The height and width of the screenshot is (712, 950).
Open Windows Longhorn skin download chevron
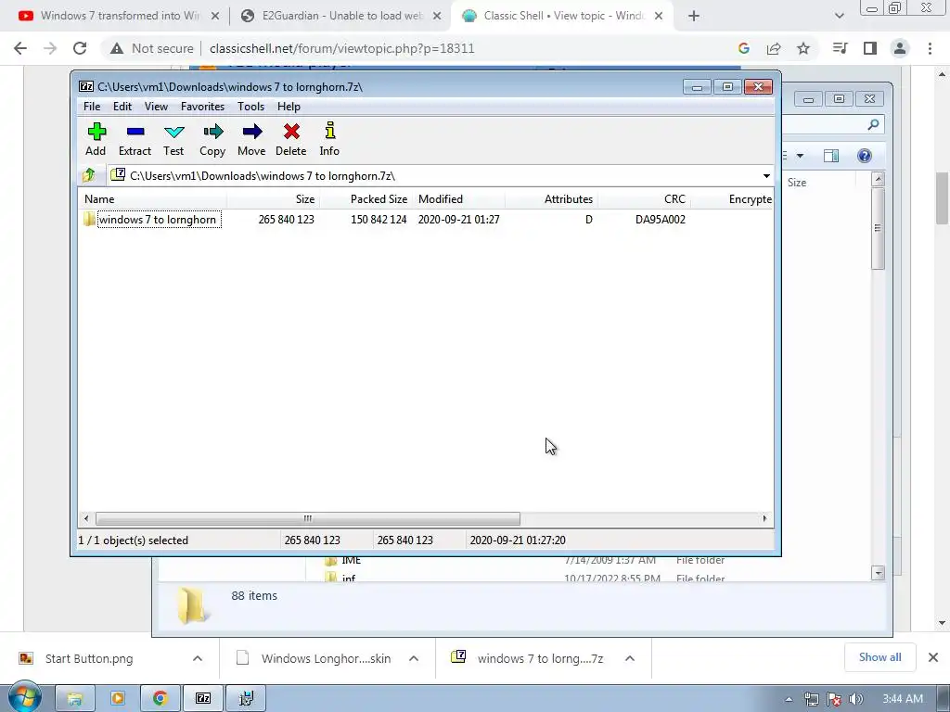(x=414, y=659)
